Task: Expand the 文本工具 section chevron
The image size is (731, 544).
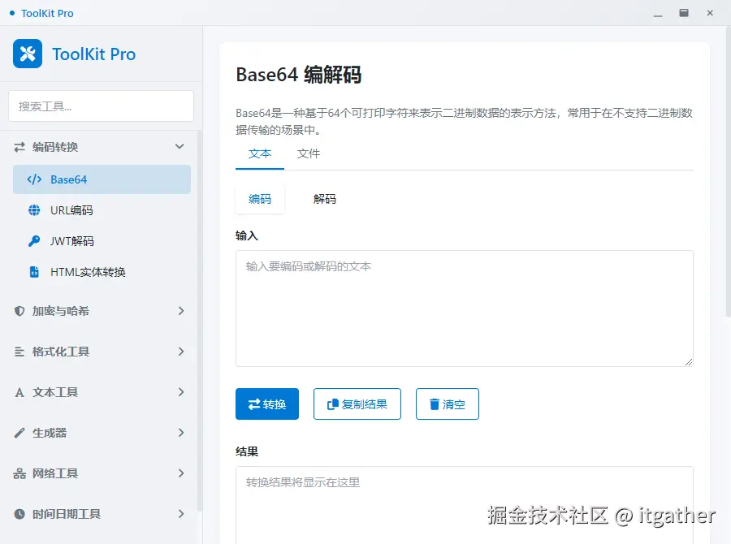Action: (181, 392)
